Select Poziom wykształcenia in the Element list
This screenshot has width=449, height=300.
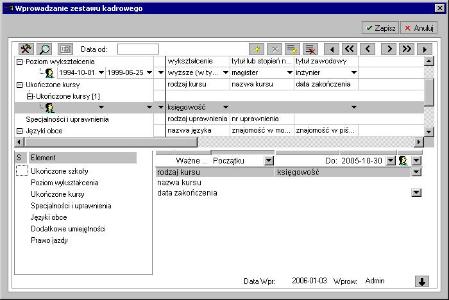pos(64,183)
